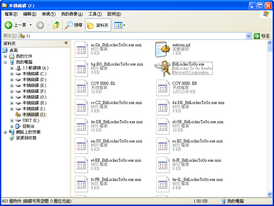Select cs-CZ_BitLockerToGo.exe.mui file icon

point(81,107)
